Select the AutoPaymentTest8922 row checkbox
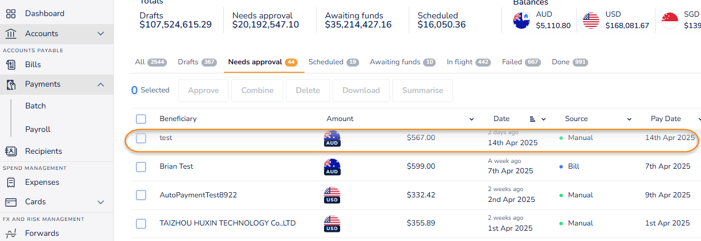The height and width of the screenshot is (241, 701). coord(141,195)
